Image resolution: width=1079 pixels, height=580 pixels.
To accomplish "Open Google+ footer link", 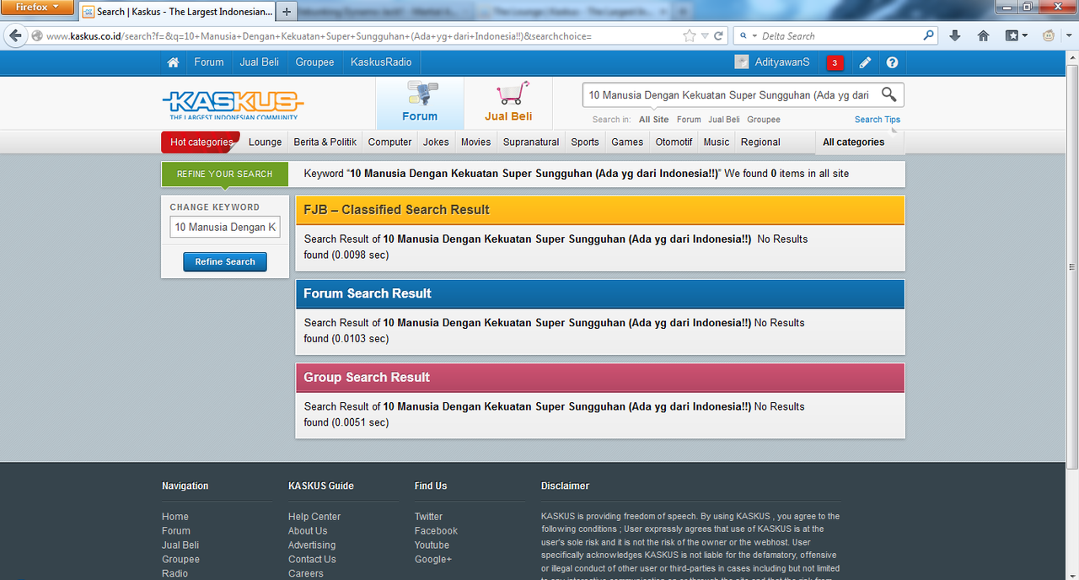I will pyautogui.click(x=433, y=560).
